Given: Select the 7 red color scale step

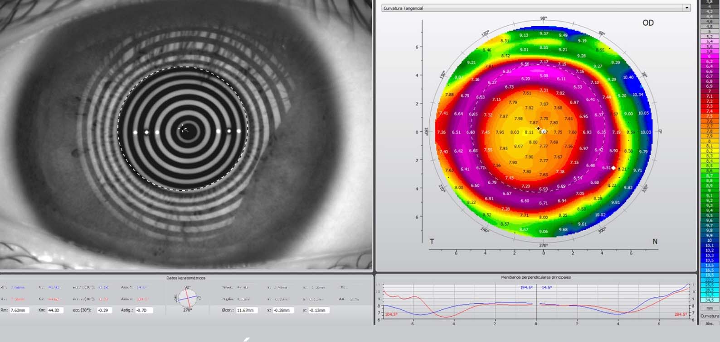Looking at the screenshot, I should [x=710, y=91].
